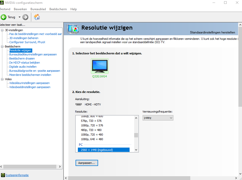Viewport: 242px width, 180px height.
Task: Open Pas de beeldinstellingen met voorbeeld aan
Action: click(36, 34)
